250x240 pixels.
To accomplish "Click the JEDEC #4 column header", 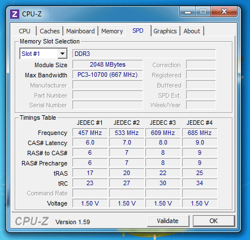I will point(200,123).
